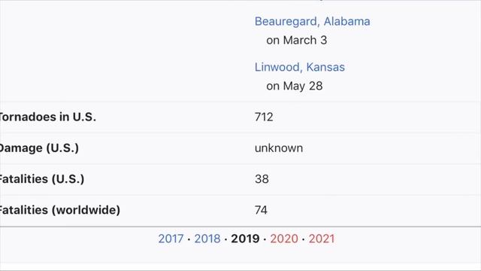This screenshot has height=271, width=481.
Task: Follow the red 2020 year link
Action: tap(284, 239)
